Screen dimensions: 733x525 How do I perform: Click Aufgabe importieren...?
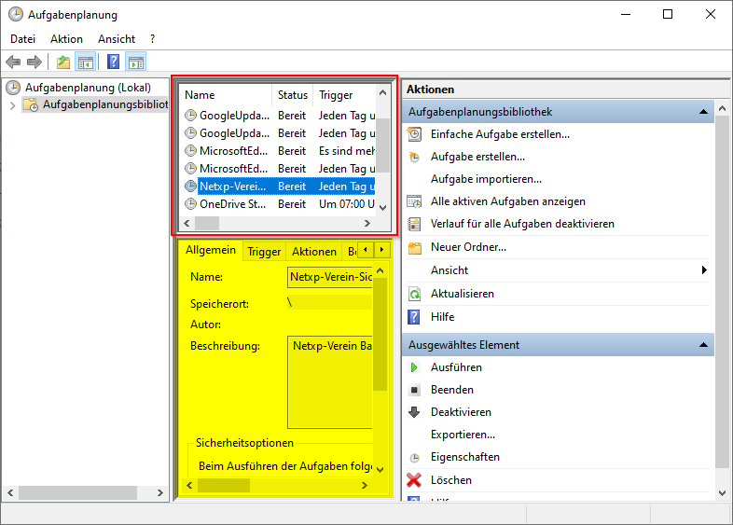[486, 179]
